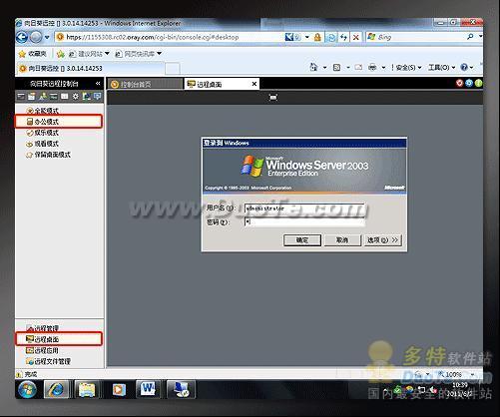Open 远程应用 remote applications in sidebar
The height and width of the screenshot is (417, 500).
pyautogui.click(x=43, y=350)
